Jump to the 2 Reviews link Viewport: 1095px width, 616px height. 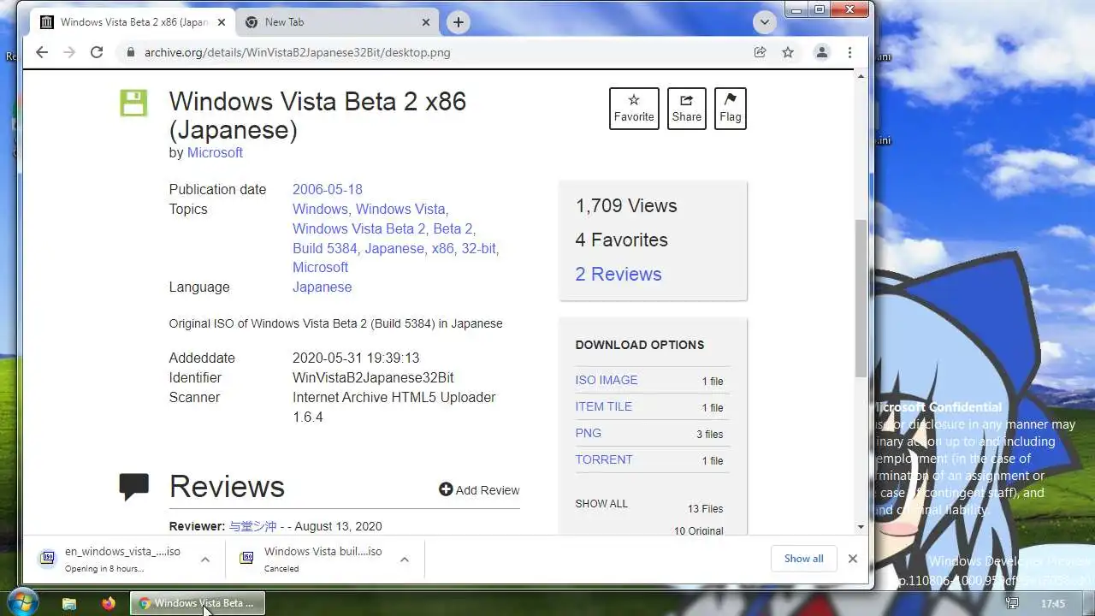pyautogui.click(x=619, y=274)
